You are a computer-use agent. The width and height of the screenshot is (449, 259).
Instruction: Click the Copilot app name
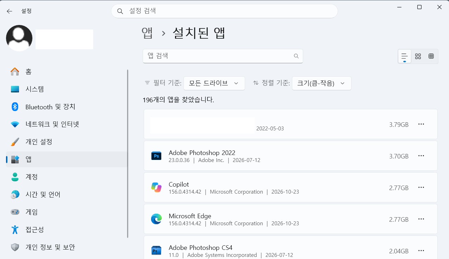pos(179,184)
